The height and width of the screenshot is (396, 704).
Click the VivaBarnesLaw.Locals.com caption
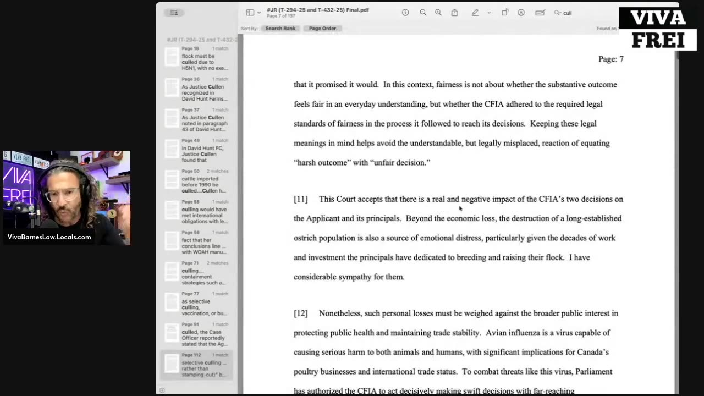pos(50,237)
